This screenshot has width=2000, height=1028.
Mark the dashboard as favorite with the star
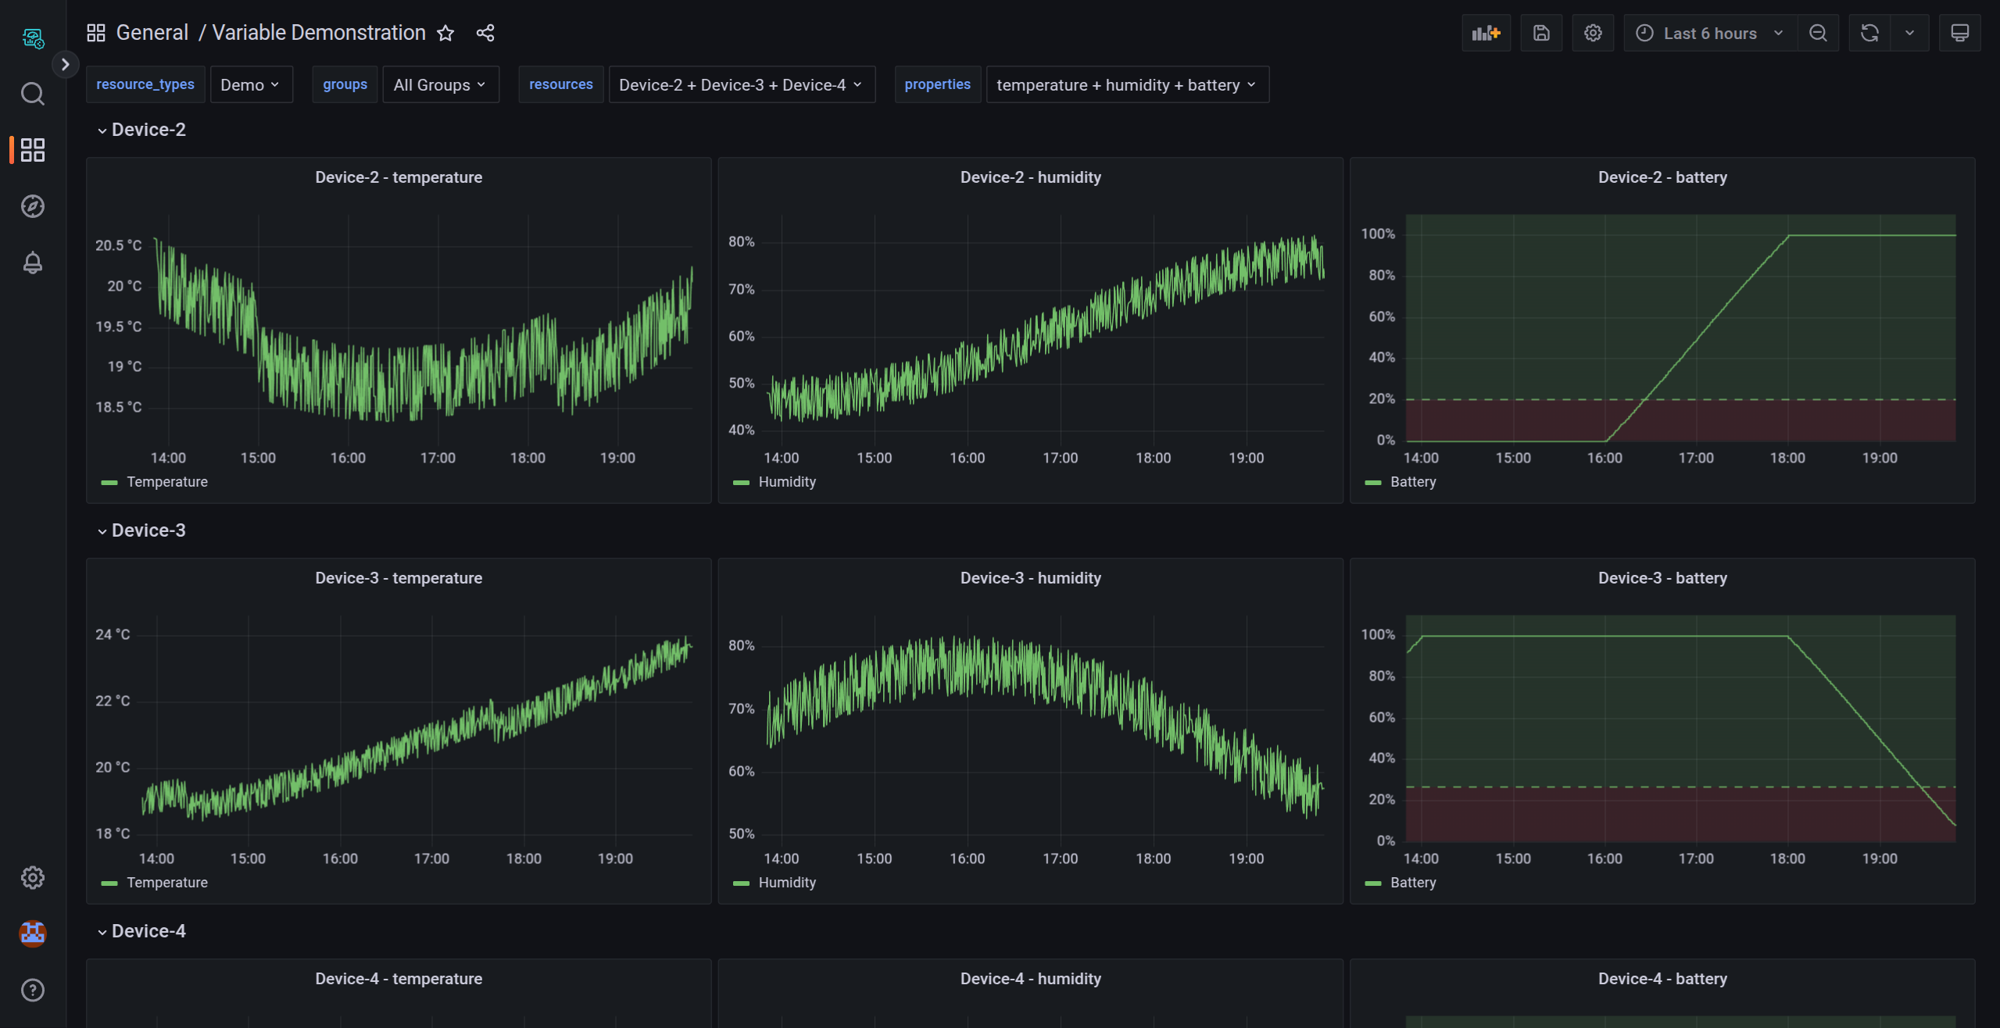point(445,33)
